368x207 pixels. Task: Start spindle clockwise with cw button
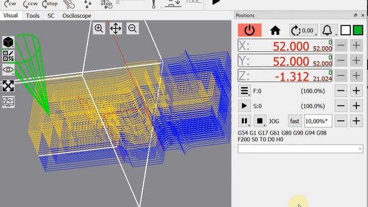coord(10,4)
